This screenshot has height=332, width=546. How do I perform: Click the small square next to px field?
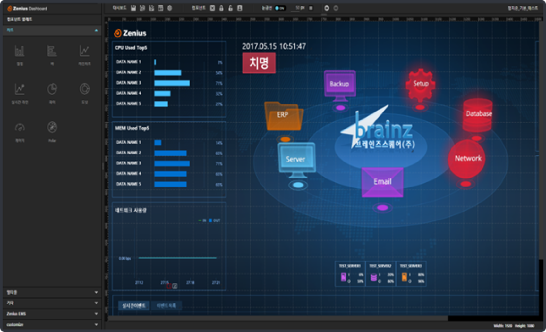click(x=311, y=8)
